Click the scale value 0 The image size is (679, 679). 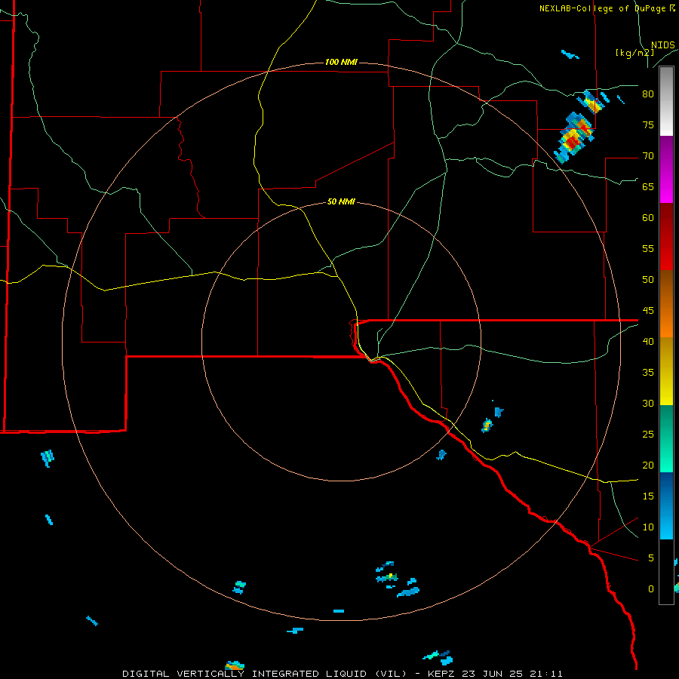click(x=651, y=589)
